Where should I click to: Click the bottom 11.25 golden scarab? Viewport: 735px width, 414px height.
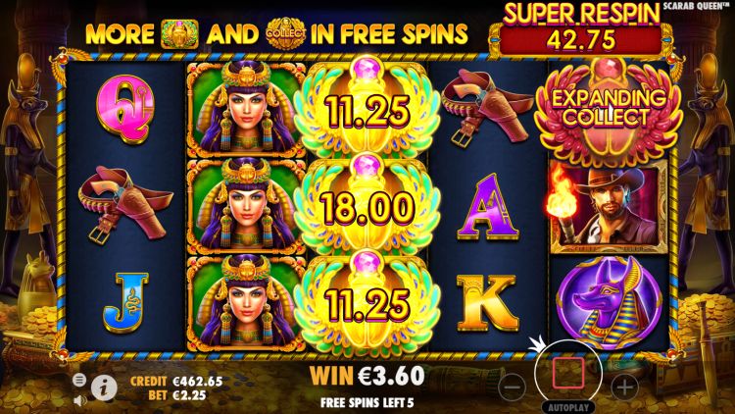[367, 303]
